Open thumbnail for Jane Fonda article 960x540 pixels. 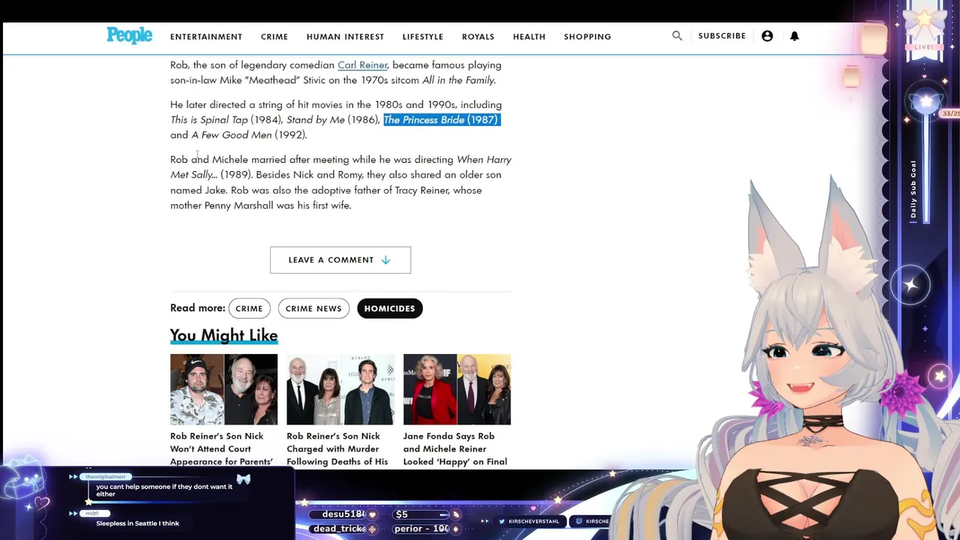tap(457, 389)
